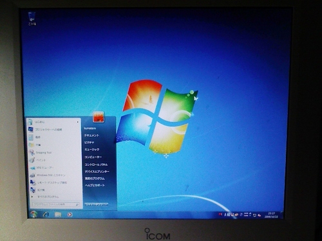The height and width of the screenshot is (241, 322).
Task: Open the Calculator (電卓) program entry
Action: 37,137
